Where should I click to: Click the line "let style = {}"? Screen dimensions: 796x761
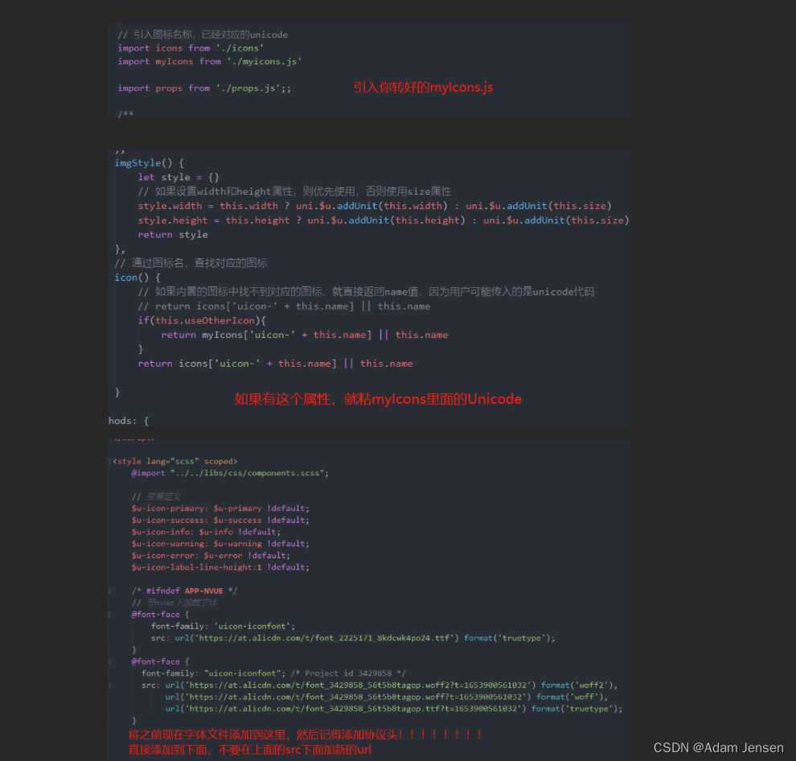coord(178,177)
